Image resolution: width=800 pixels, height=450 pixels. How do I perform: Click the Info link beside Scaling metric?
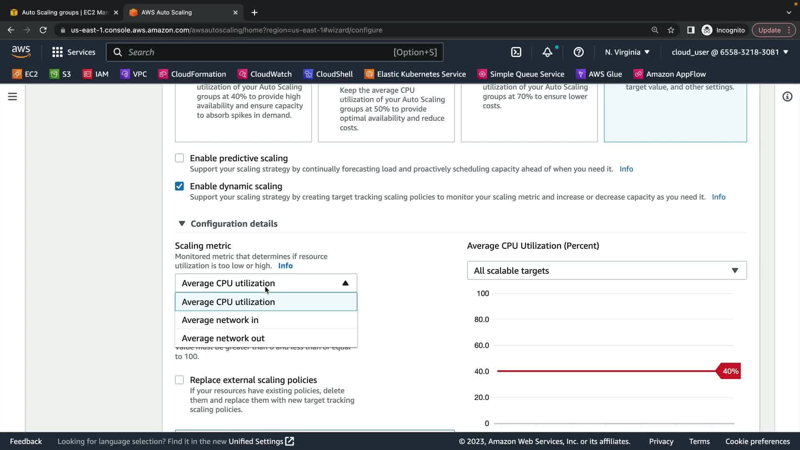point(285,266)
